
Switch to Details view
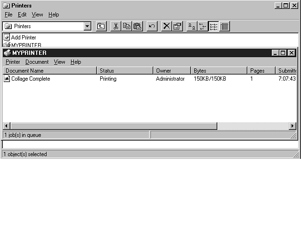point(224,26)
